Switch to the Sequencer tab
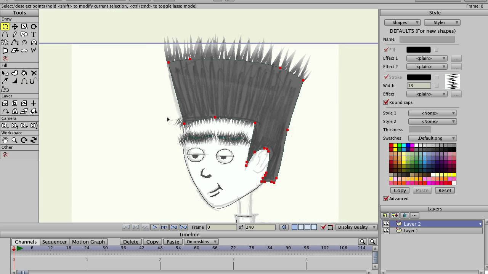 pyautogui.click(x=54, y=242)
